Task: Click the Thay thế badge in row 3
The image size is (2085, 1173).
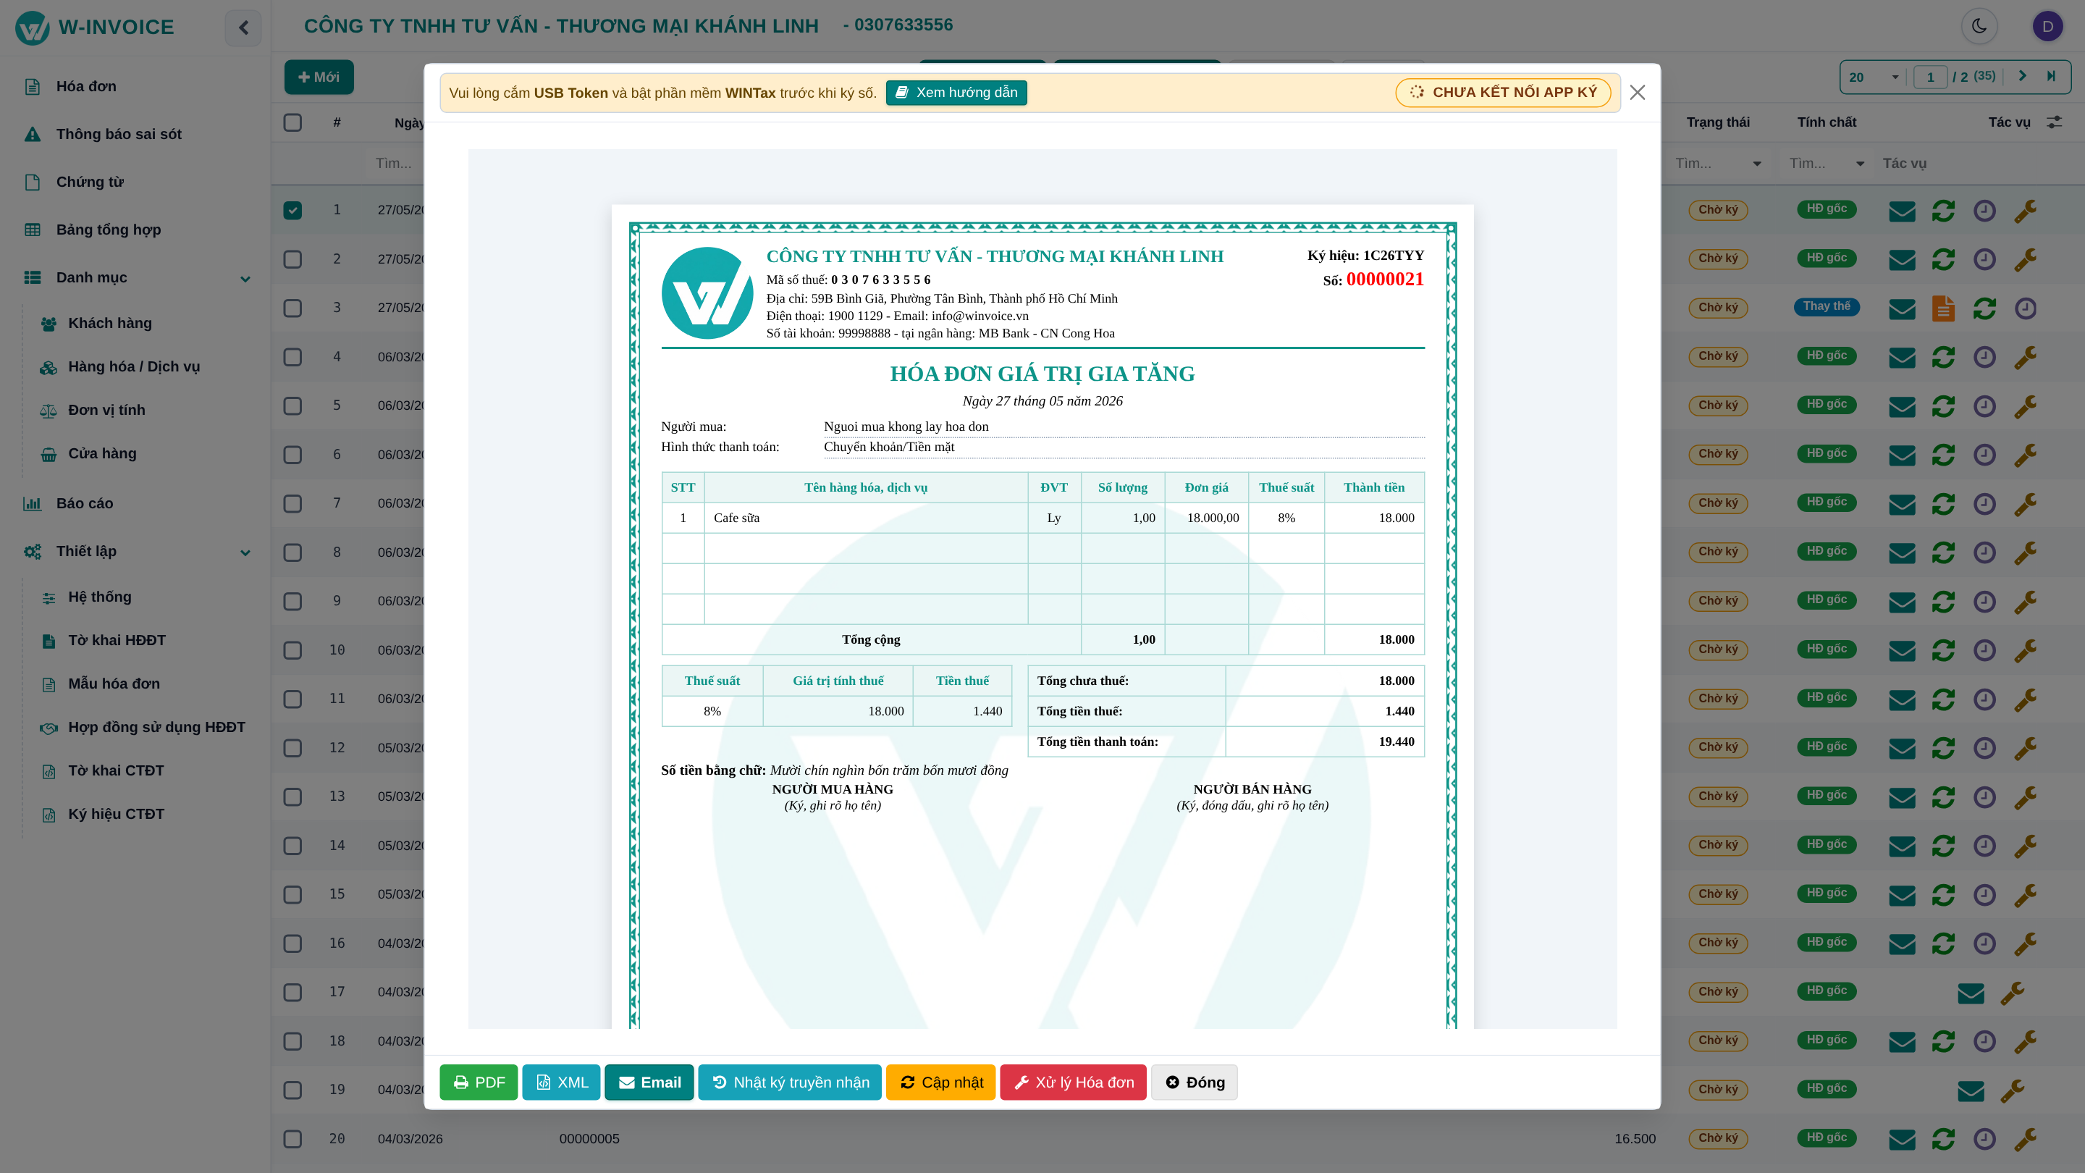Action: coord(1826,307)
